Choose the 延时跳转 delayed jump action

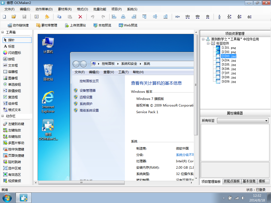tap(12, 162)
